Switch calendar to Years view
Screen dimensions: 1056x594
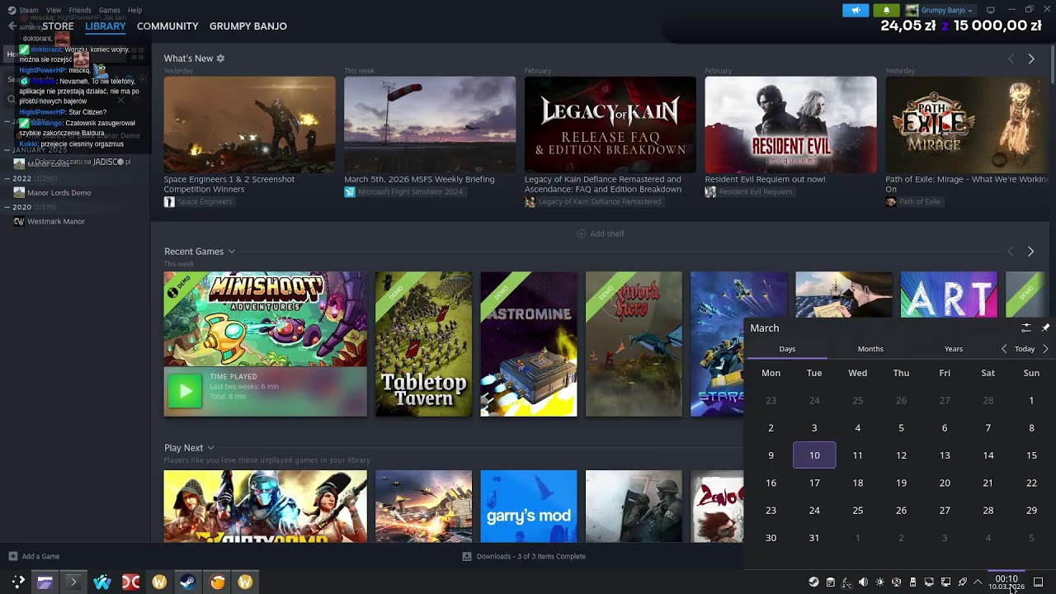point(954,349)
